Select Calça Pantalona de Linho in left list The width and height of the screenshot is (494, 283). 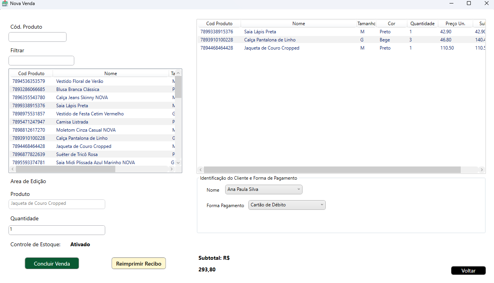(x=92, y=138)
